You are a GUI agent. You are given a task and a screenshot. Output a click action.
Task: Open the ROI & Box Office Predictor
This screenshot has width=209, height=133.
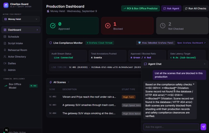141,8
